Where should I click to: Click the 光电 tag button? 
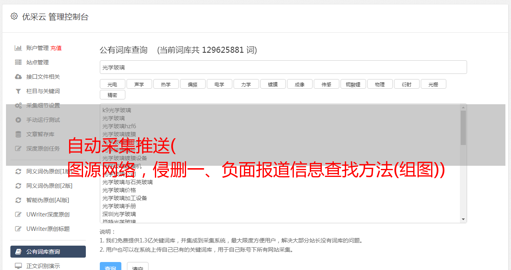112,84
